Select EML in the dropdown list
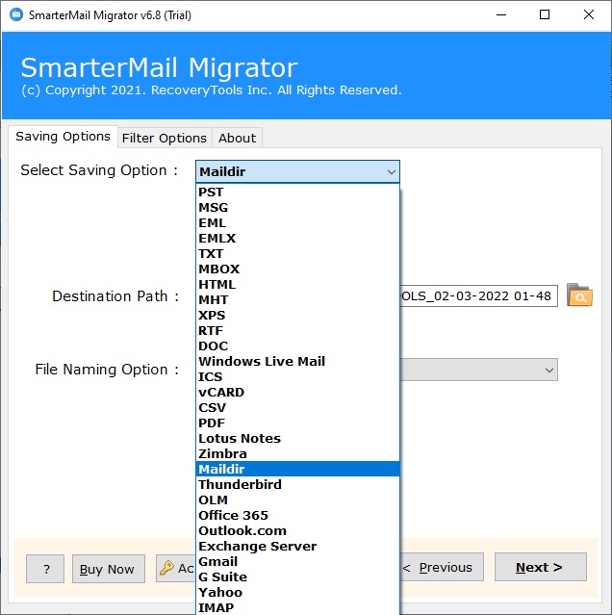 pos(297,222)
